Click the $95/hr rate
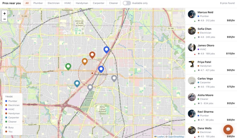This screenshot has width=237, height=138. tap(231, 37)
